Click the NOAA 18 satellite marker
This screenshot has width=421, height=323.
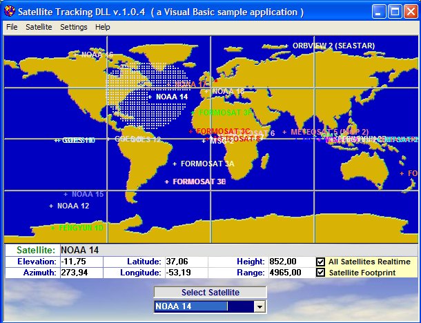pyautogui.click(x=206, y=91)
